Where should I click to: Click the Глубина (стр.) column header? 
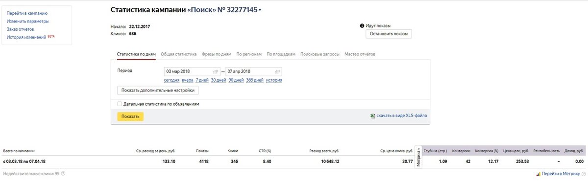click(435, 151)
